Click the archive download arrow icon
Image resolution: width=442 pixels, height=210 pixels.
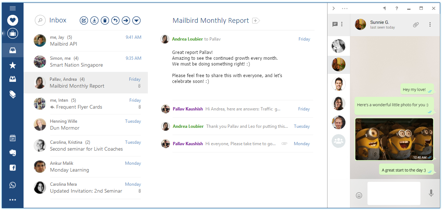click(x=94, y=21)
